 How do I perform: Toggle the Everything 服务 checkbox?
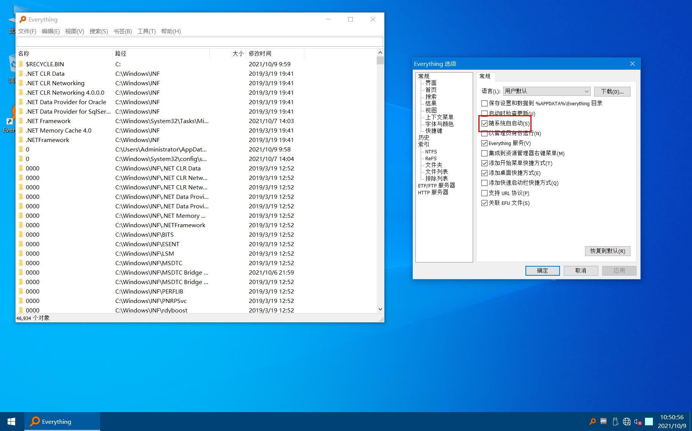484,143
